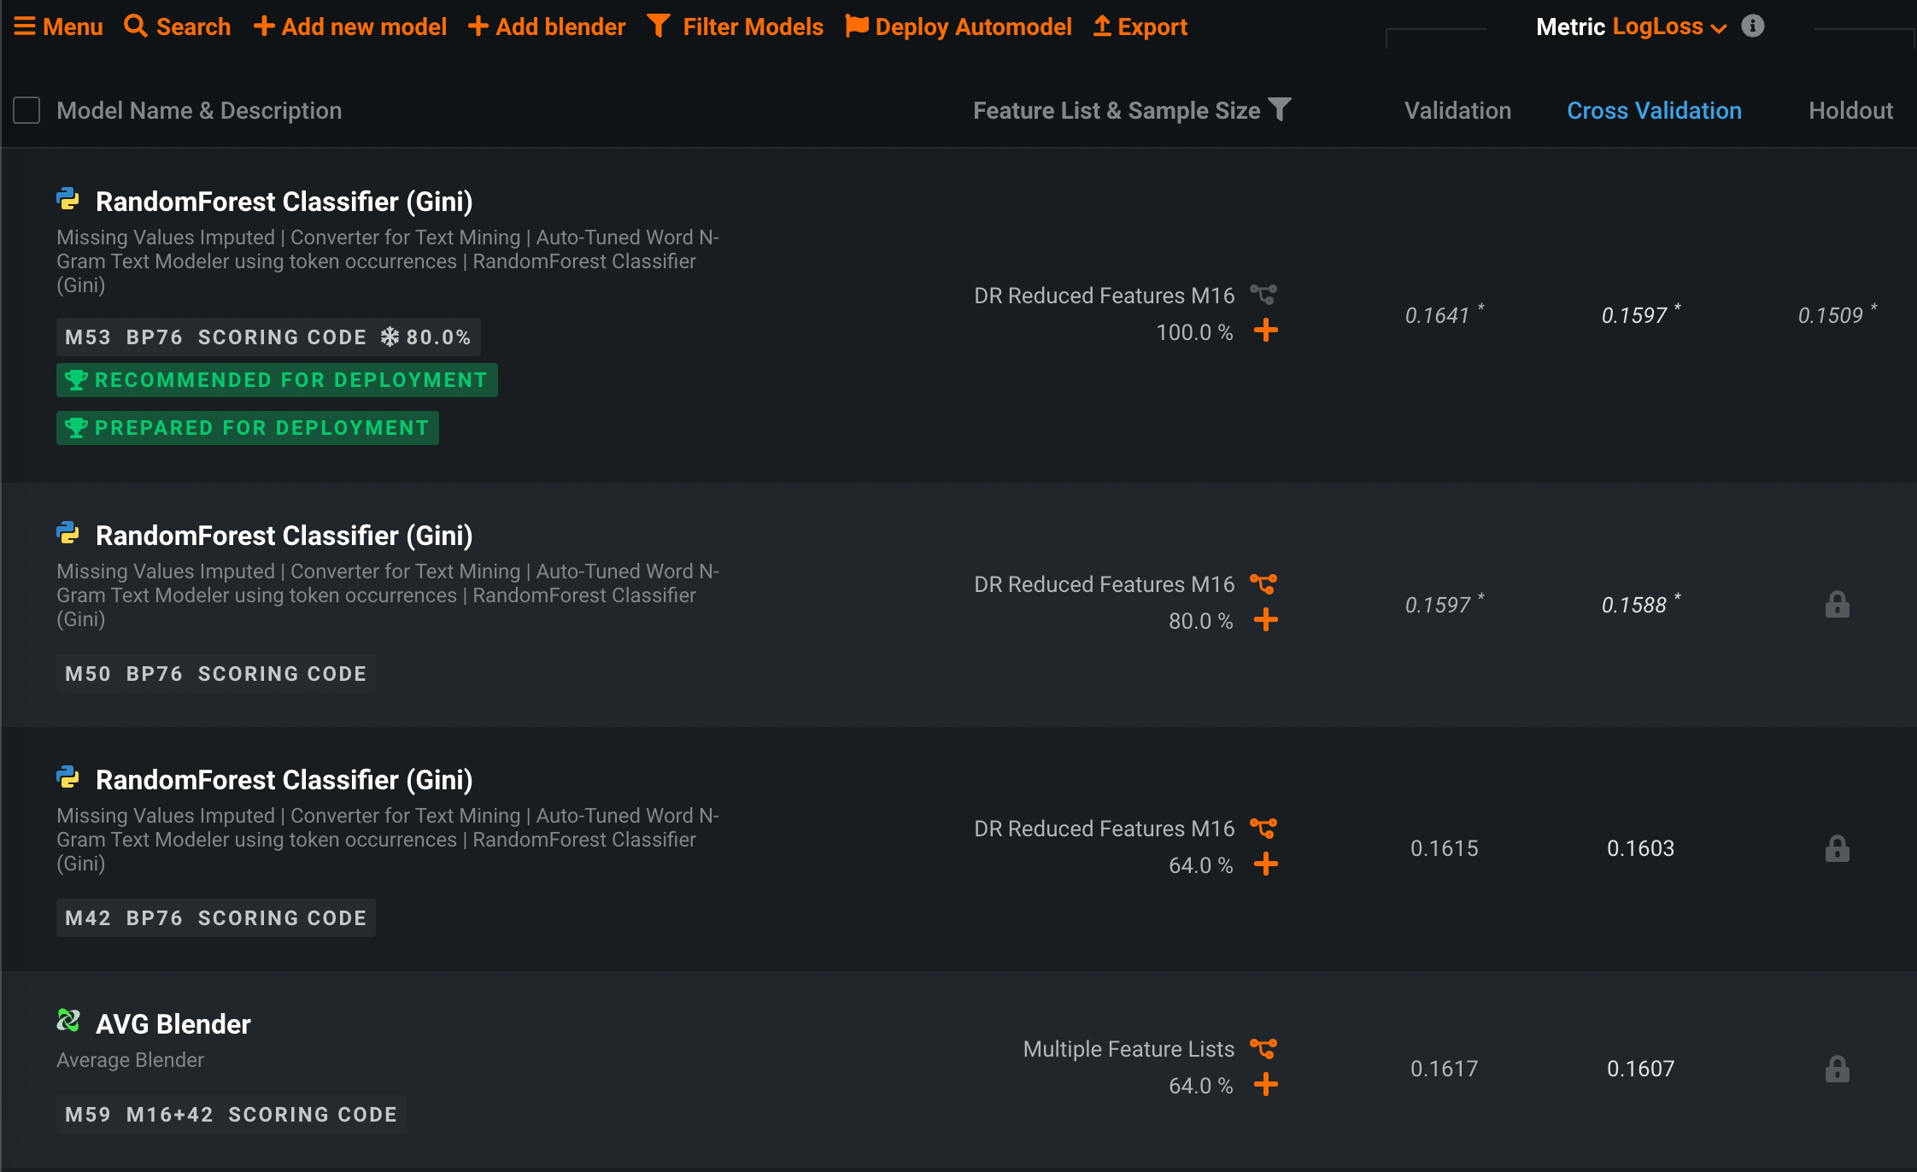
Task: Click the orange plus next to 80.0 %
Action: pyautogui.click(x=1265, y=620)
